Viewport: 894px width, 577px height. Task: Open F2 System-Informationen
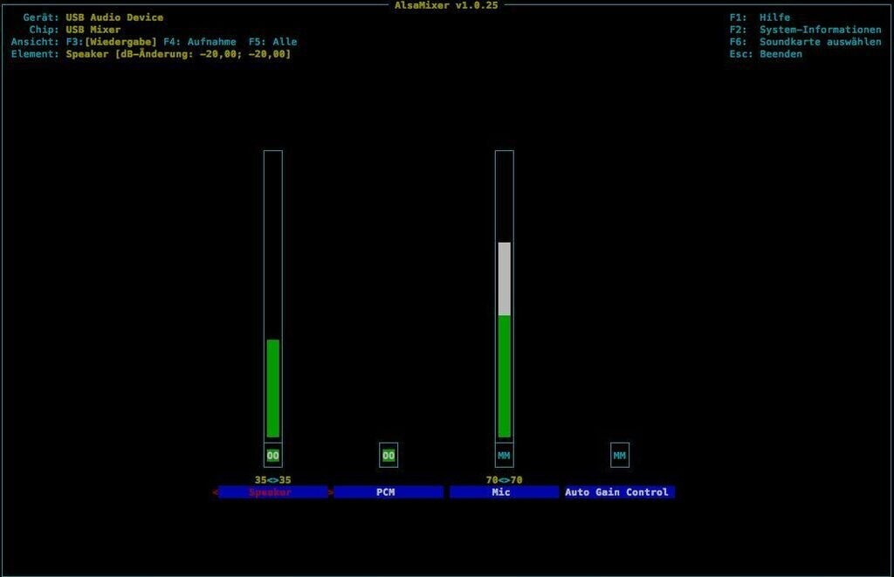(x=805, y=30)
